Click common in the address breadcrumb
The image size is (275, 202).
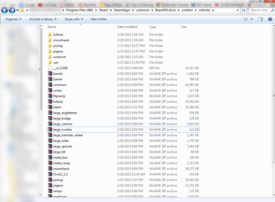point(143,10)
